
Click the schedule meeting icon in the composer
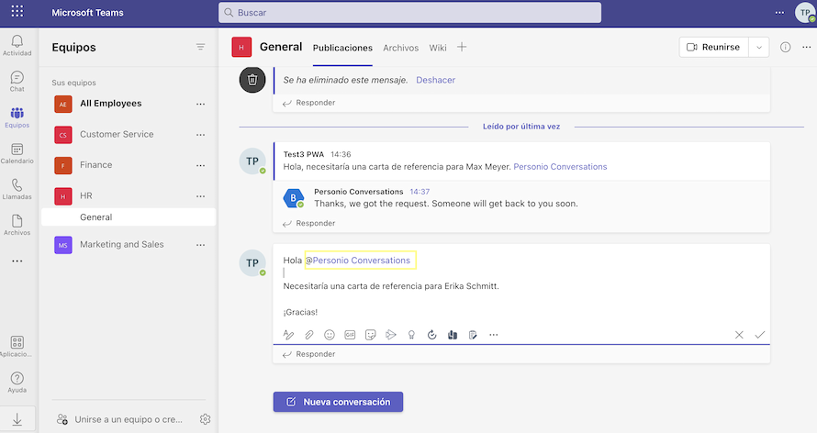tap(391, 335)
